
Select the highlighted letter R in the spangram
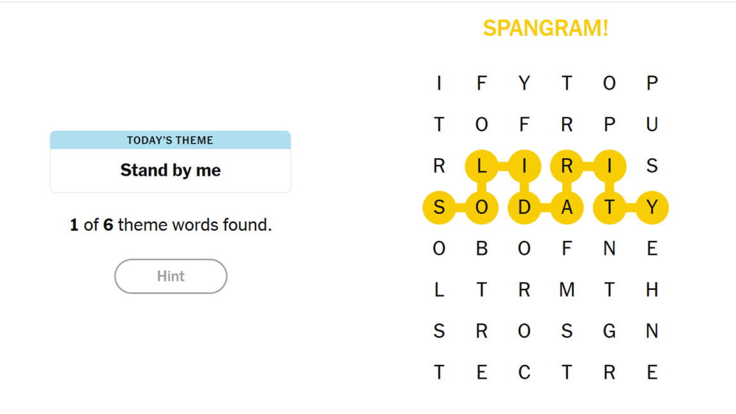coord(567,166)
